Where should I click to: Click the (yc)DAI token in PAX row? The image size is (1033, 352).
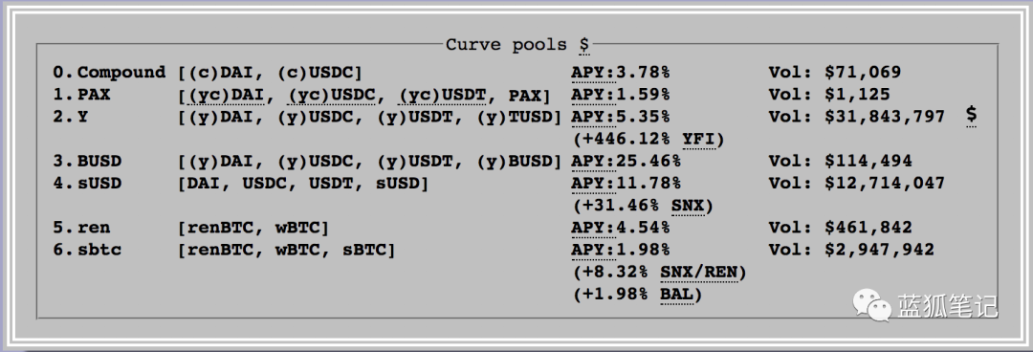[226, 95]
